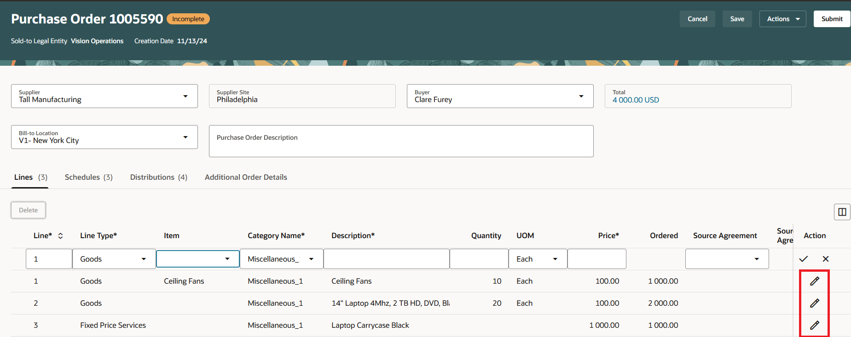Open the 4 000.00 USD total link
This screenshot has width=851, height=337.
(x=636, y=100)
